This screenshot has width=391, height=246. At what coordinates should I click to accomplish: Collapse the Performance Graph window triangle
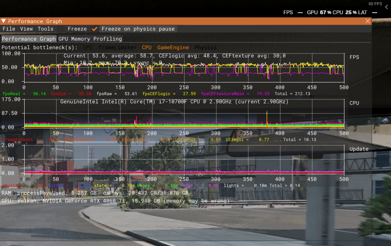pos(3,21)
